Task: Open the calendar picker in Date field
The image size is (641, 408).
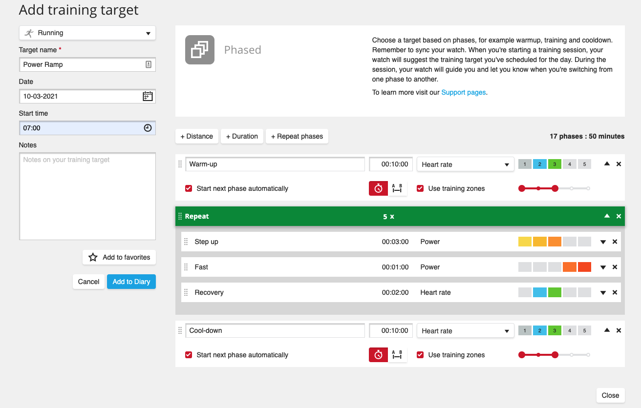Action: pyautogui.click(x=148, y=96)
